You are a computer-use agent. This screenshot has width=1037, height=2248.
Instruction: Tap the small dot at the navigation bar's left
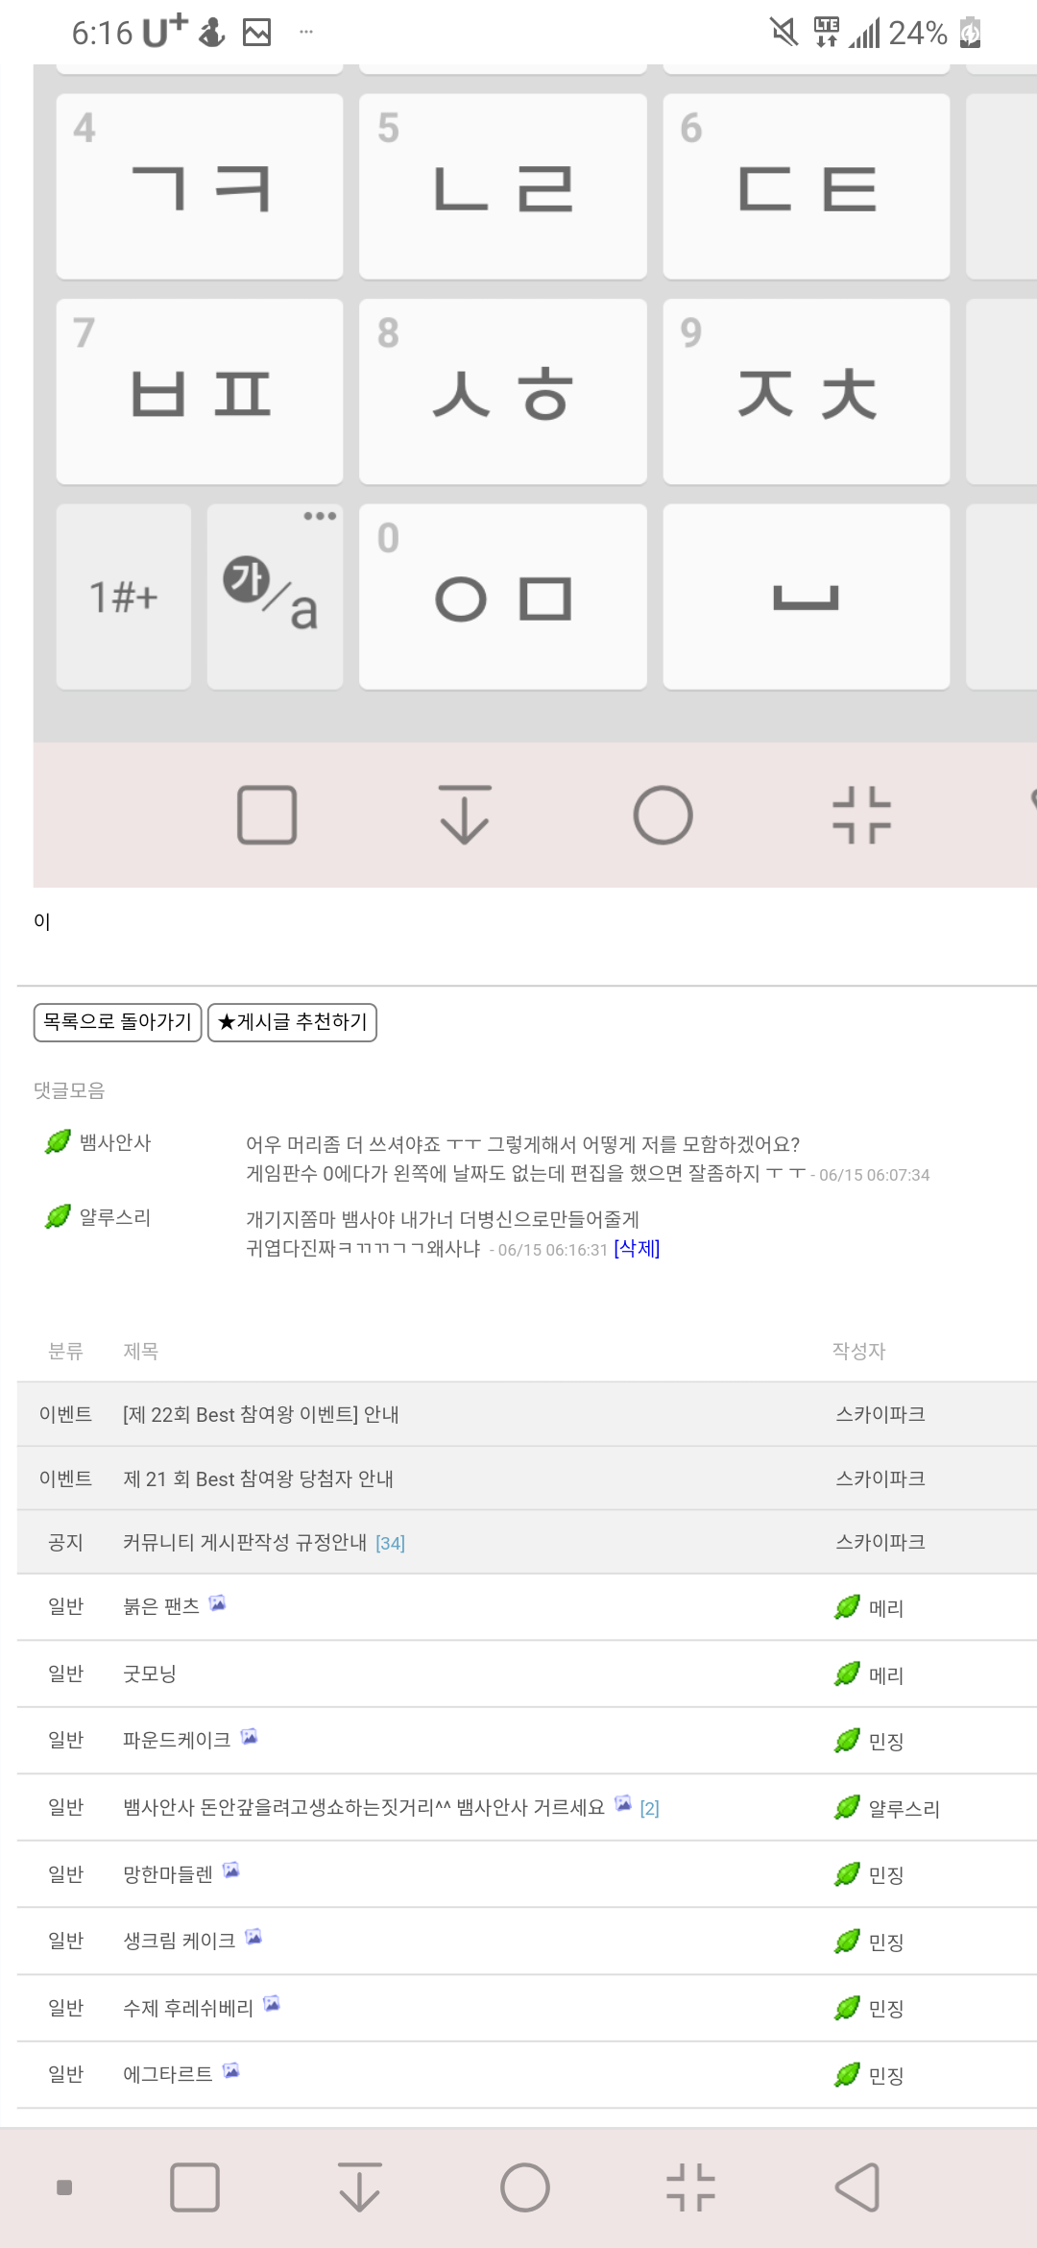click(64, 2187)
